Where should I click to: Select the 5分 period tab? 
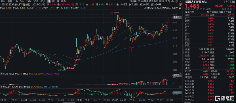22,1
